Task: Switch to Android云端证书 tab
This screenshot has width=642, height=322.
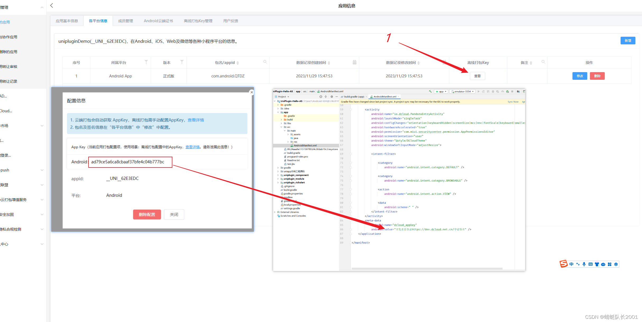Action: [x=158, y=21]
